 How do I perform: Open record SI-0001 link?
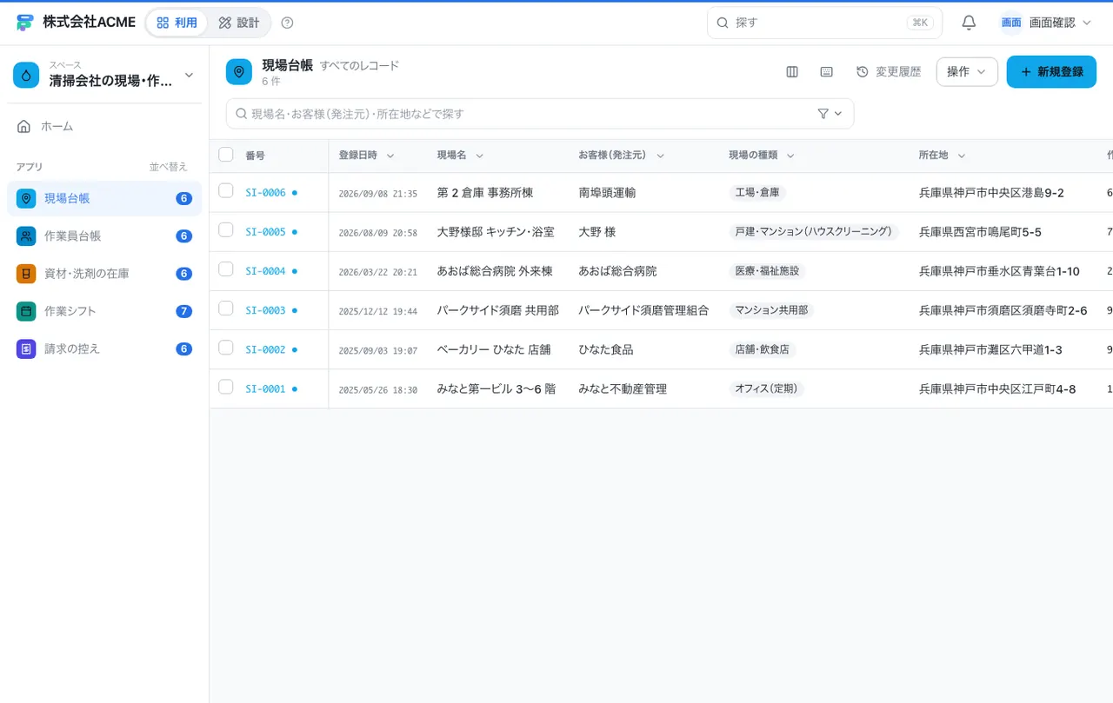pos(265,389)
